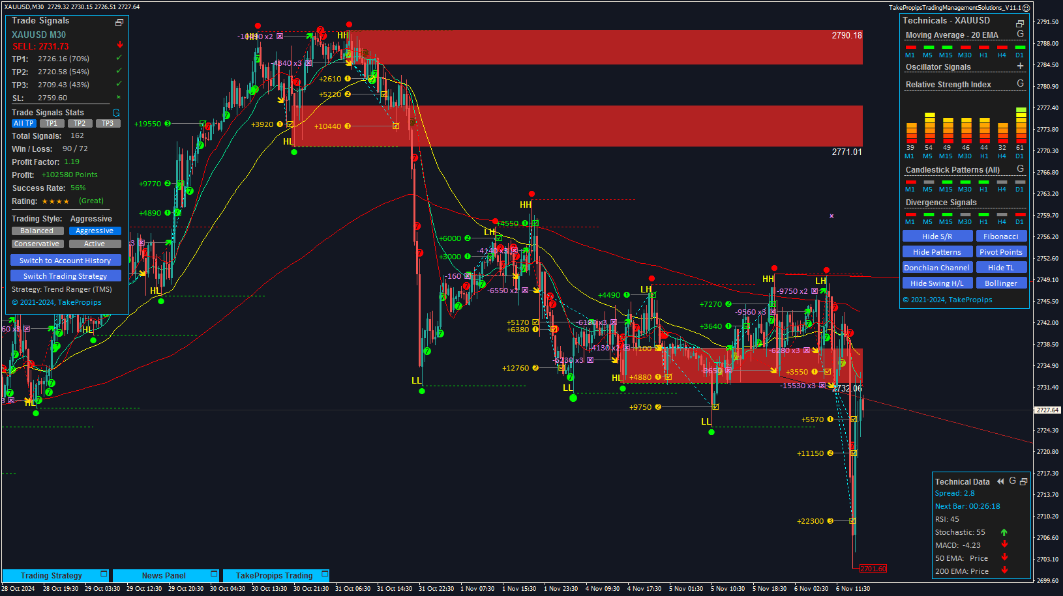Choose the Conservative trading style

click(37, 244)
